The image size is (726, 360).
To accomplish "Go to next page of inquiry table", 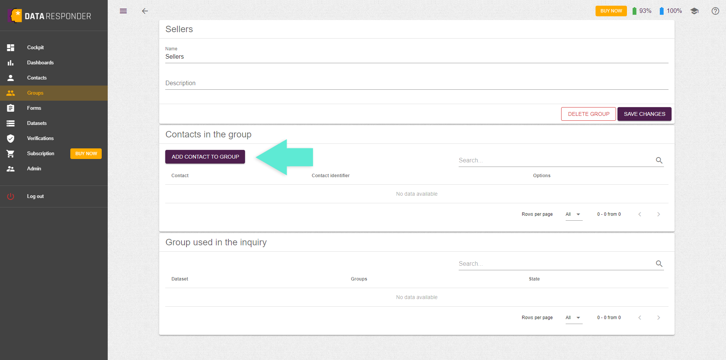I will pos(659,318).
